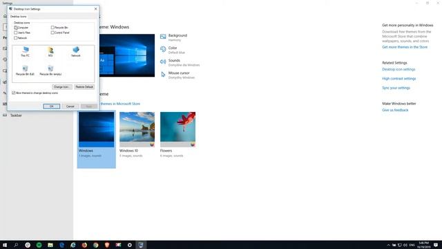Click Give us feedback link
442x249 pixels.
pyautogui.click(x=395, y=111)
